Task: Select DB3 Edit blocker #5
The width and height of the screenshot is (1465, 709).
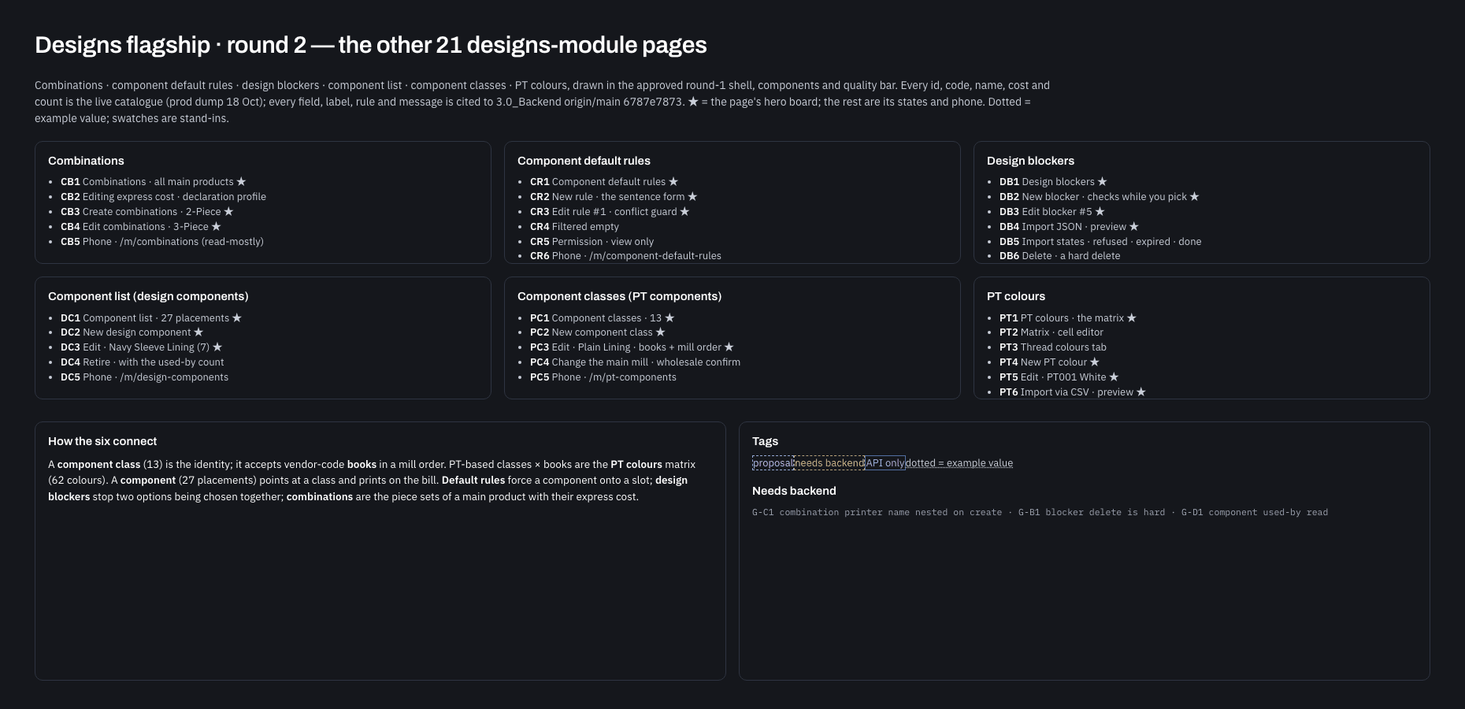Action: [1051, 212]
